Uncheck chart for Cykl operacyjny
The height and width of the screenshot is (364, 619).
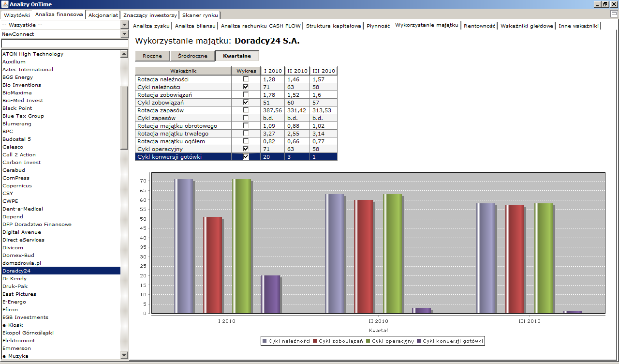coord(246,149)
